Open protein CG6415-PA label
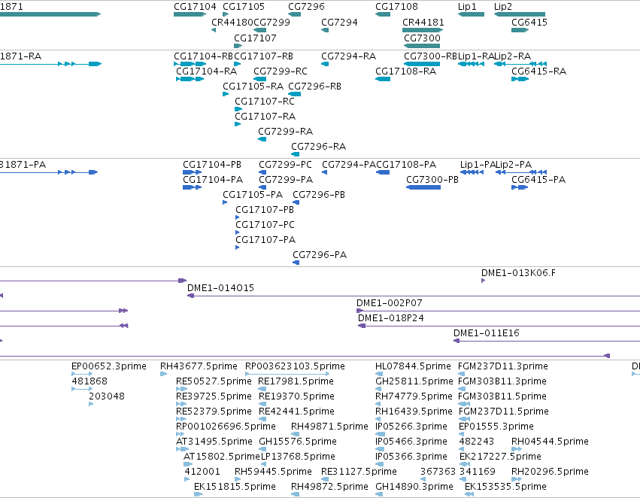640x498 pixels. coord(538,180)
